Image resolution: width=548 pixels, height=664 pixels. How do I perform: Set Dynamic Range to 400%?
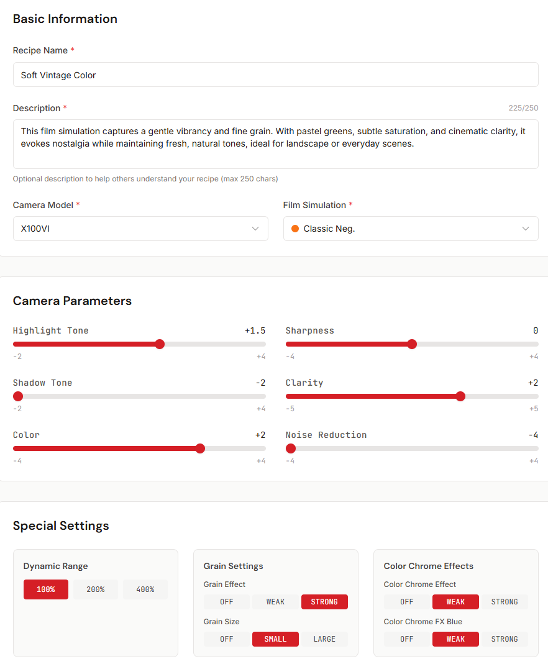145,589
